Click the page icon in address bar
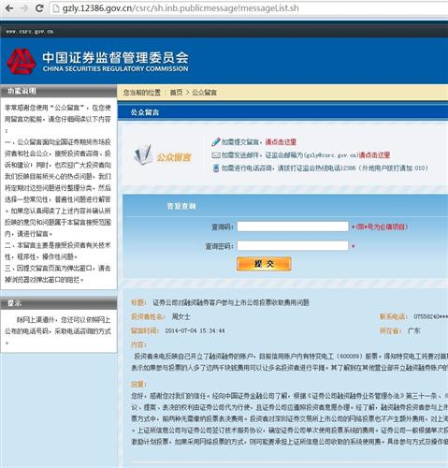The height and width of the screenshot is (468, 448). coord(56,8)
